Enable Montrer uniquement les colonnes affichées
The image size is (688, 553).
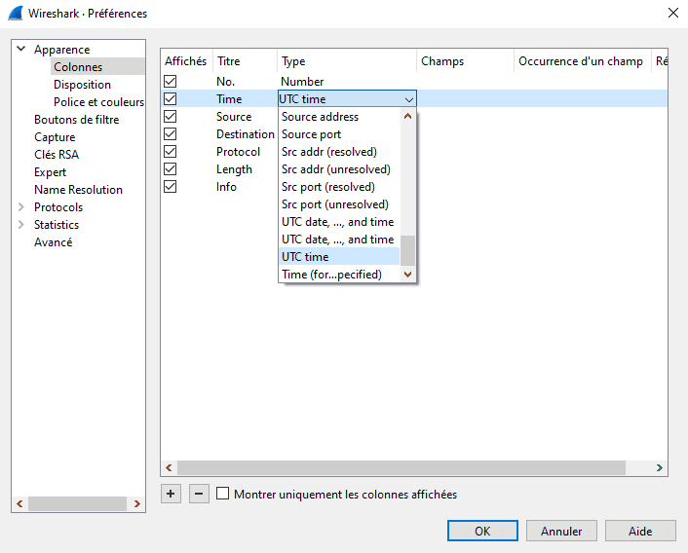pos(223,494)
